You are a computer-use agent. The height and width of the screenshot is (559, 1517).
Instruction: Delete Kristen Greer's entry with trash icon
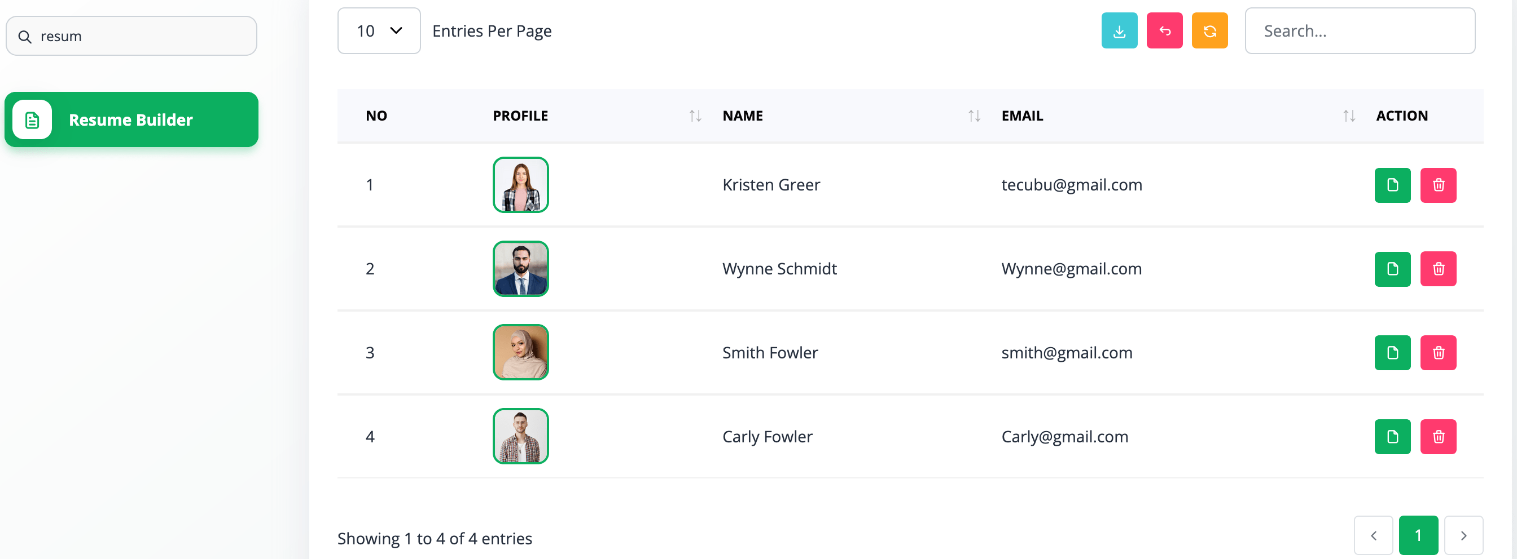tap(1438, 185)
